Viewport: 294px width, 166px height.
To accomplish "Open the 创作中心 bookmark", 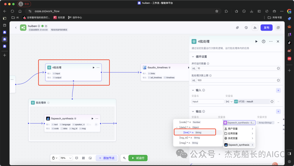I will [x=75, y=18].
